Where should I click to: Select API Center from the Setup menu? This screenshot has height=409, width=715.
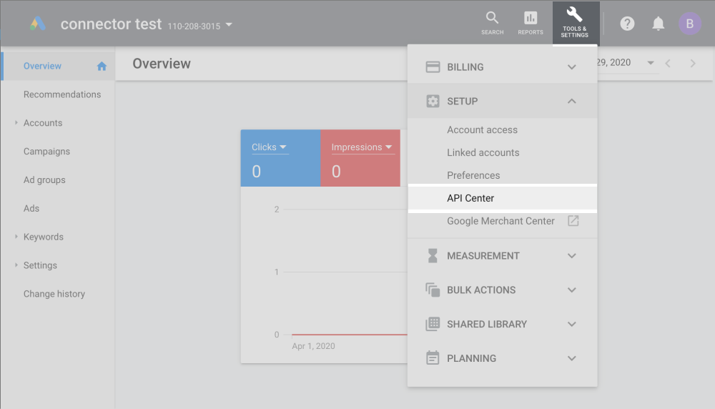pyautogui.click(x=470, y=198)
